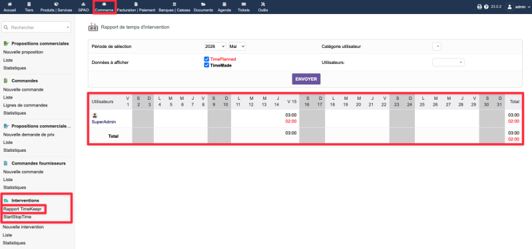
Task: Click the Interventions section heading
Action: pyautogui.click(x=25, y=200)
